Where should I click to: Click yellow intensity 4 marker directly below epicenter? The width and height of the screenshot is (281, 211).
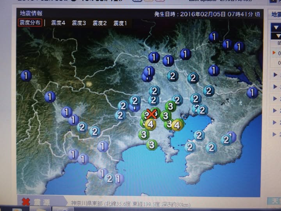(150, 125)
